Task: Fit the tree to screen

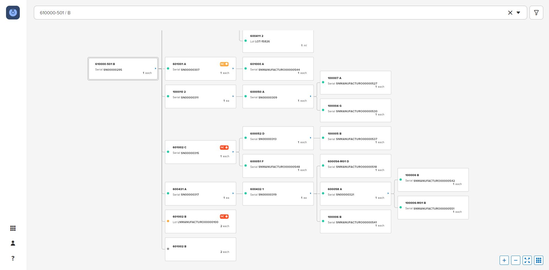Action: [527, 260]
